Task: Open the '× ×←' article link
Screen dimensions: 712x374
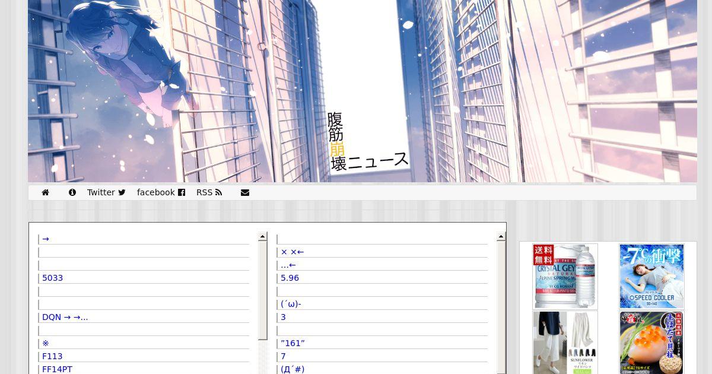Action: [x=293, y=252]
